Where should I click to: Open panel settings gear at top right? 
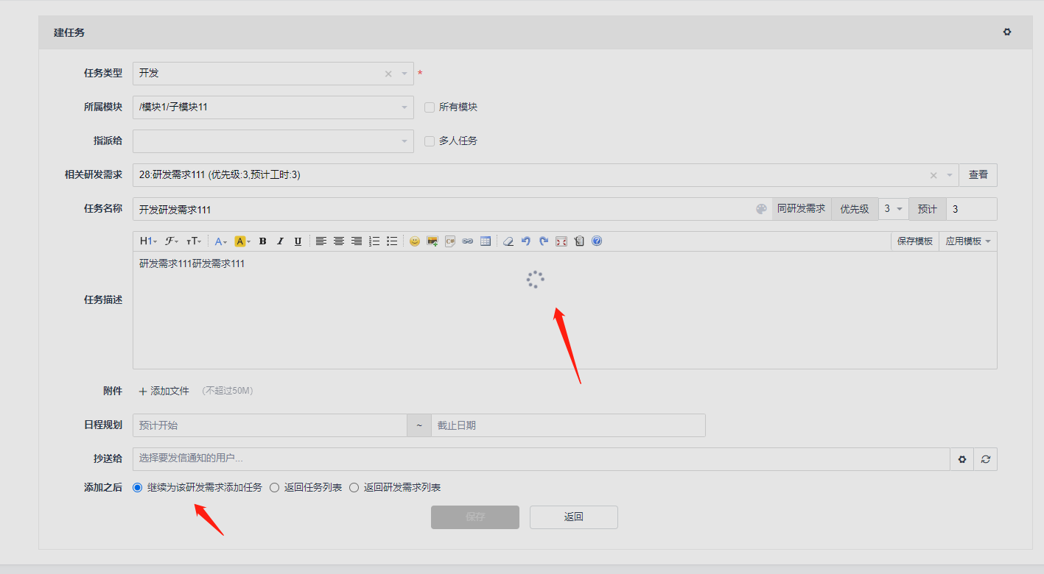[1007, 32]
